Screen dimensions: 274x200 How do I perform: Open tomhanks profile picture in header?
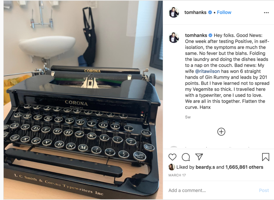174,12
